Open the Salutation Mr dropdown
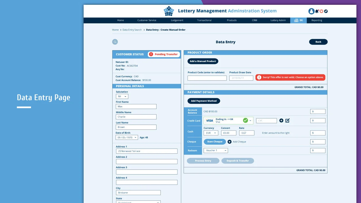 point(122,96)
